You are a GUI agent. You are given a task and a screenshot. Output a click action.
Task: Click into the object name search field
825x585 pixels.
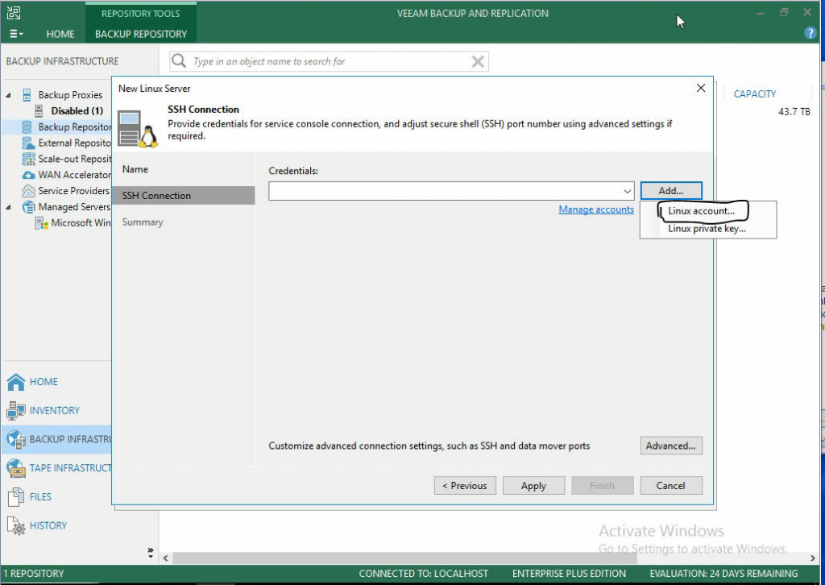329,61
